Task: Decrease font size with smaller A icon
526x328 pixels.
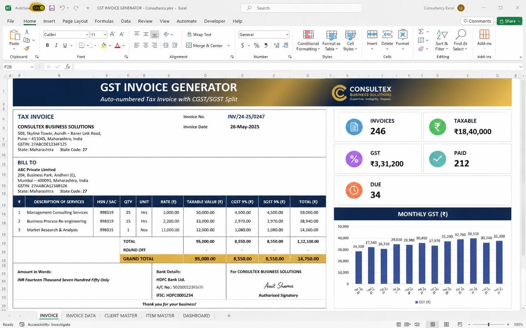Action: (122, 34)
